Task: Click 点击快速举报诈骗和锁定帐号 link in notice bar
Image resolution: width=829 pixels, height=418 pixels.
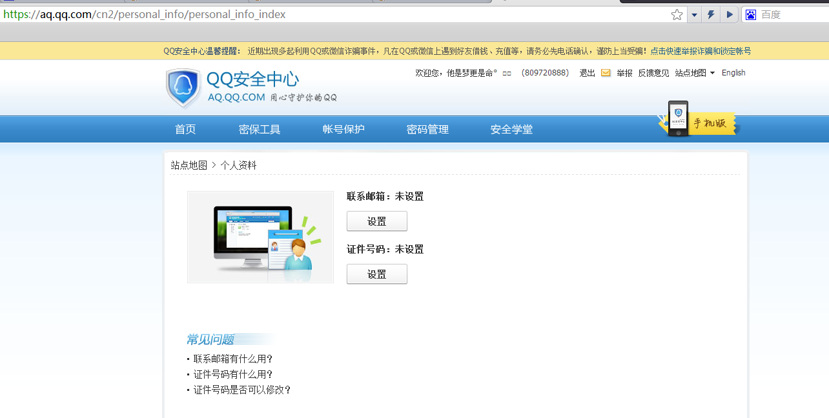Action: pyautogui.click(x=701, y=51)
